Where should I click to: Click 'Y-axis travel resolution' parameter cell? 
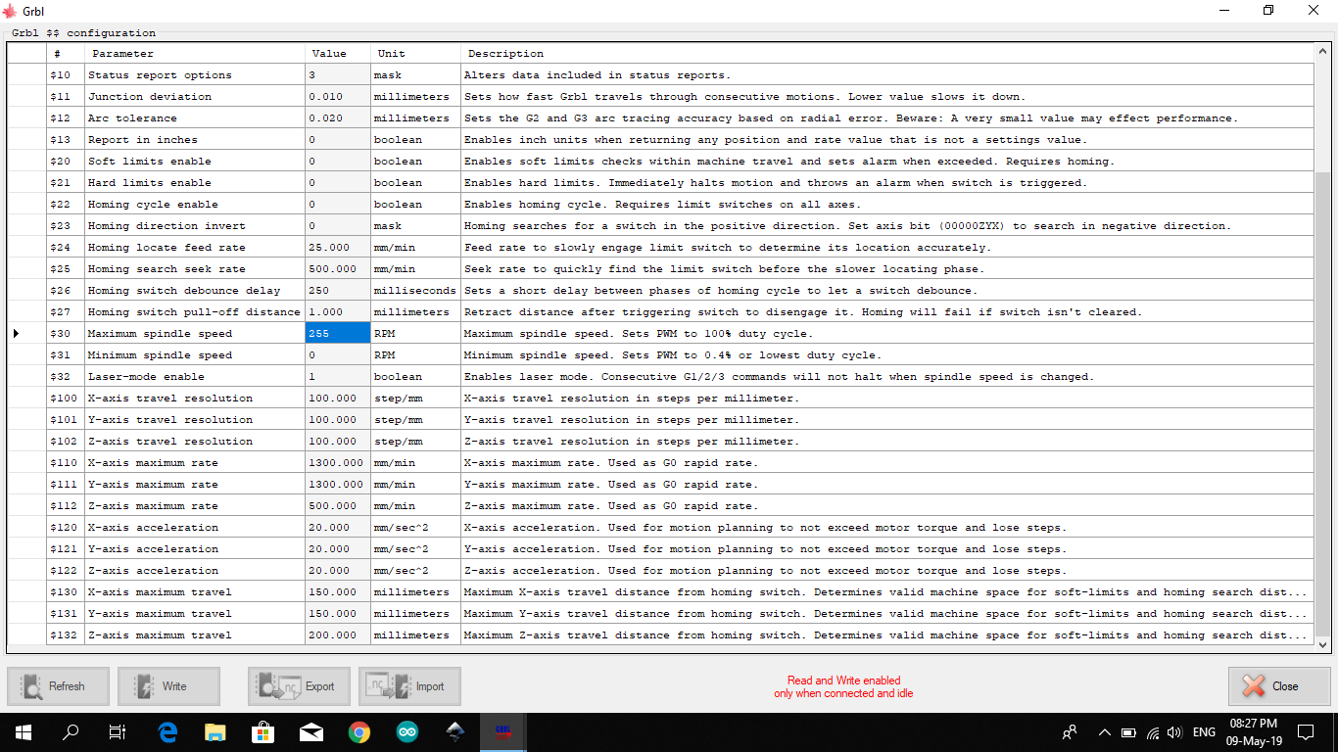pos(195,420)
